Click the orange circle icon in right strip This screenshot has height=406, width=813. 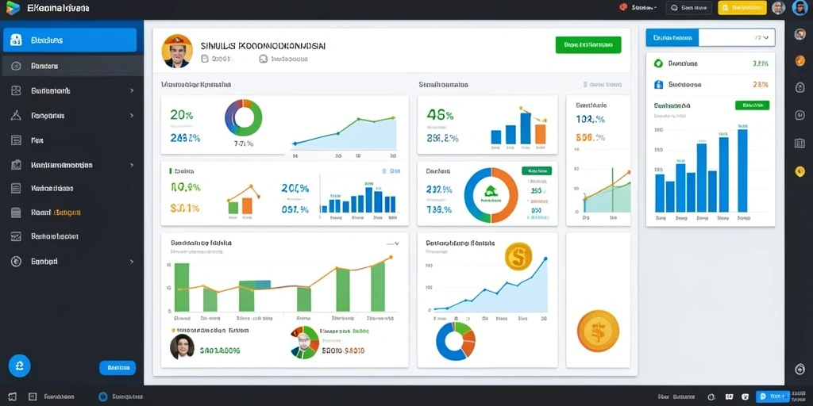click(800, 60)
